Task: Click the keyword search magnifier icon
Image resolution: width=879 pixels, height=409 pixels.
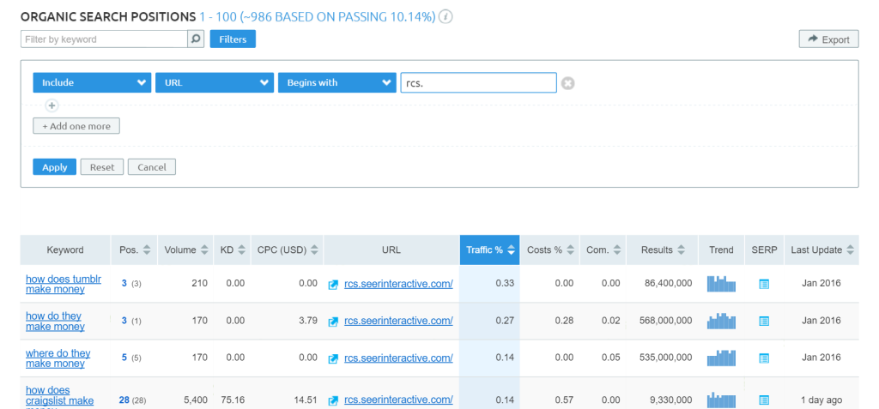Action: tap(196, 39)
